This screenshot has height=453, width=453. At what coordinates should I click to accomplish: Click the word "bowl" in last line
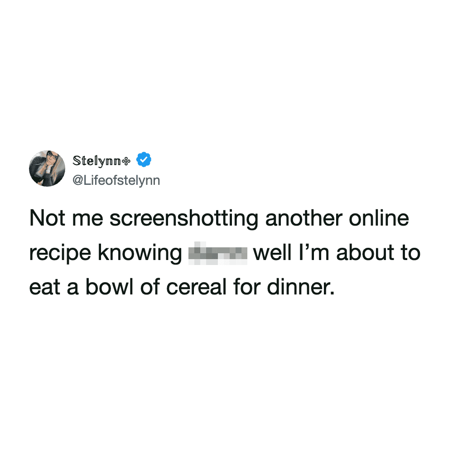tap(110, 288)
